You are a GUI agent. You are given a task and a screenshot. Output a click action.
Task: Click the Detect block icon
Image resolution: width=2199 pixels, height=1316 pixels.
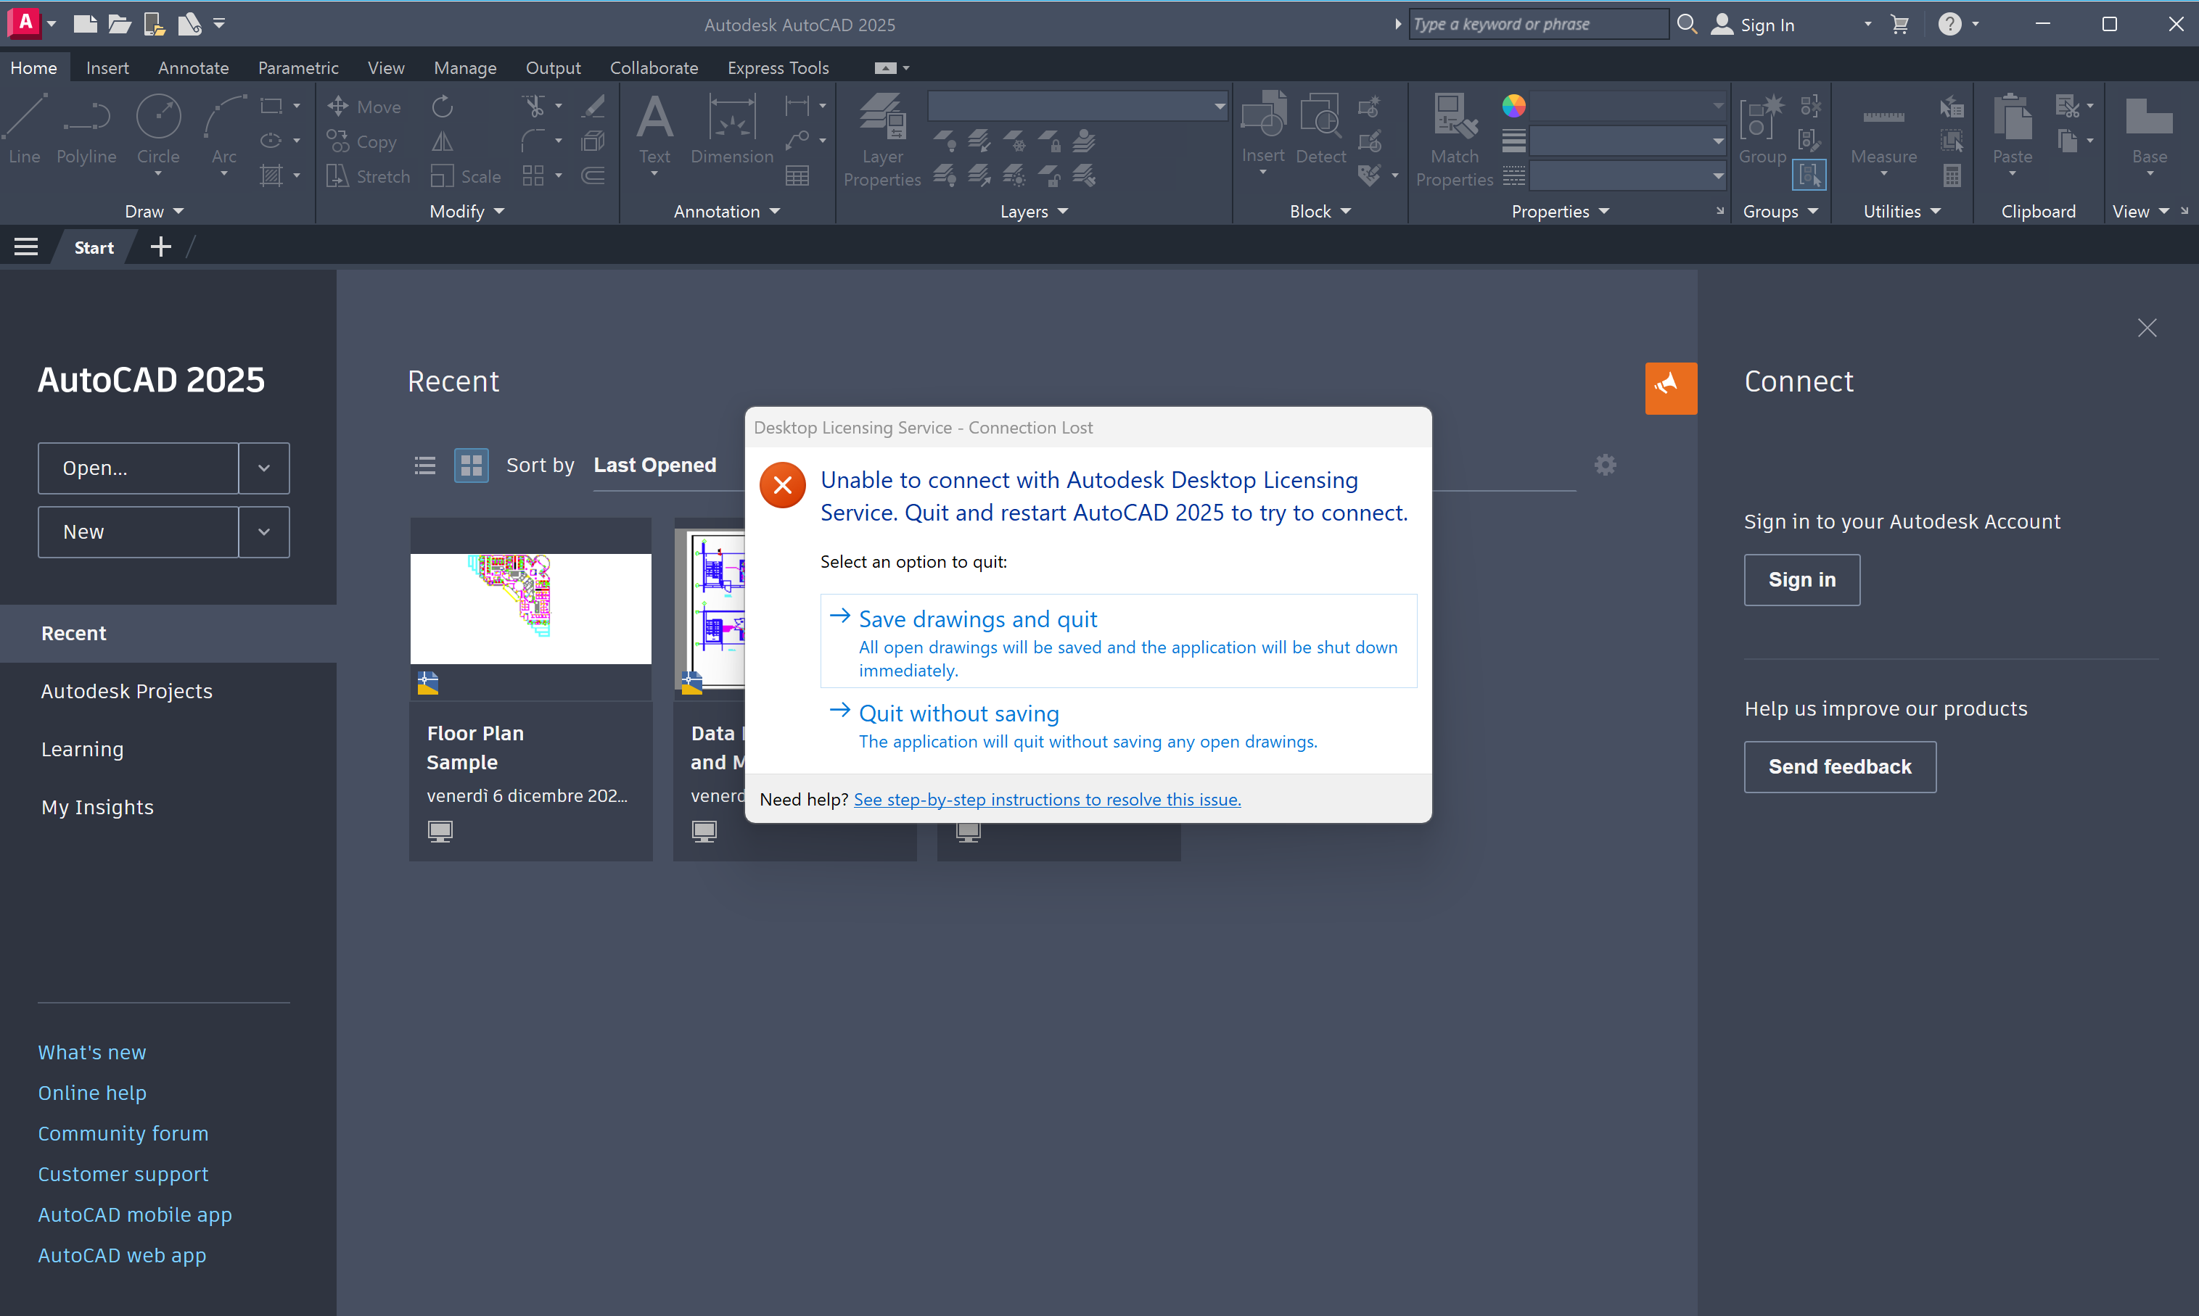coord(1321,128)
